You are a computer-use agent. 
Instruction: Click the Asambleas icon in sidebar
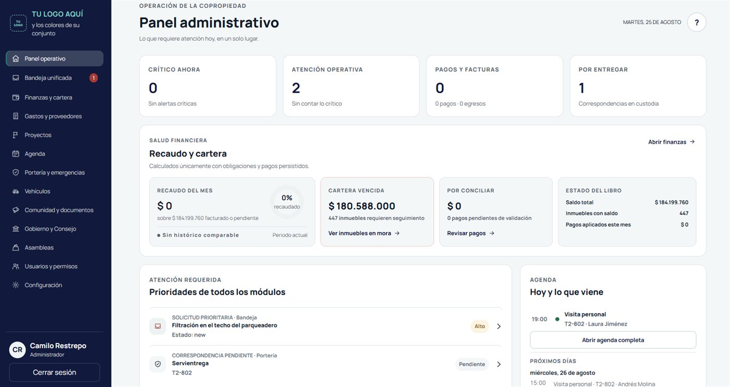coord(16,247)
